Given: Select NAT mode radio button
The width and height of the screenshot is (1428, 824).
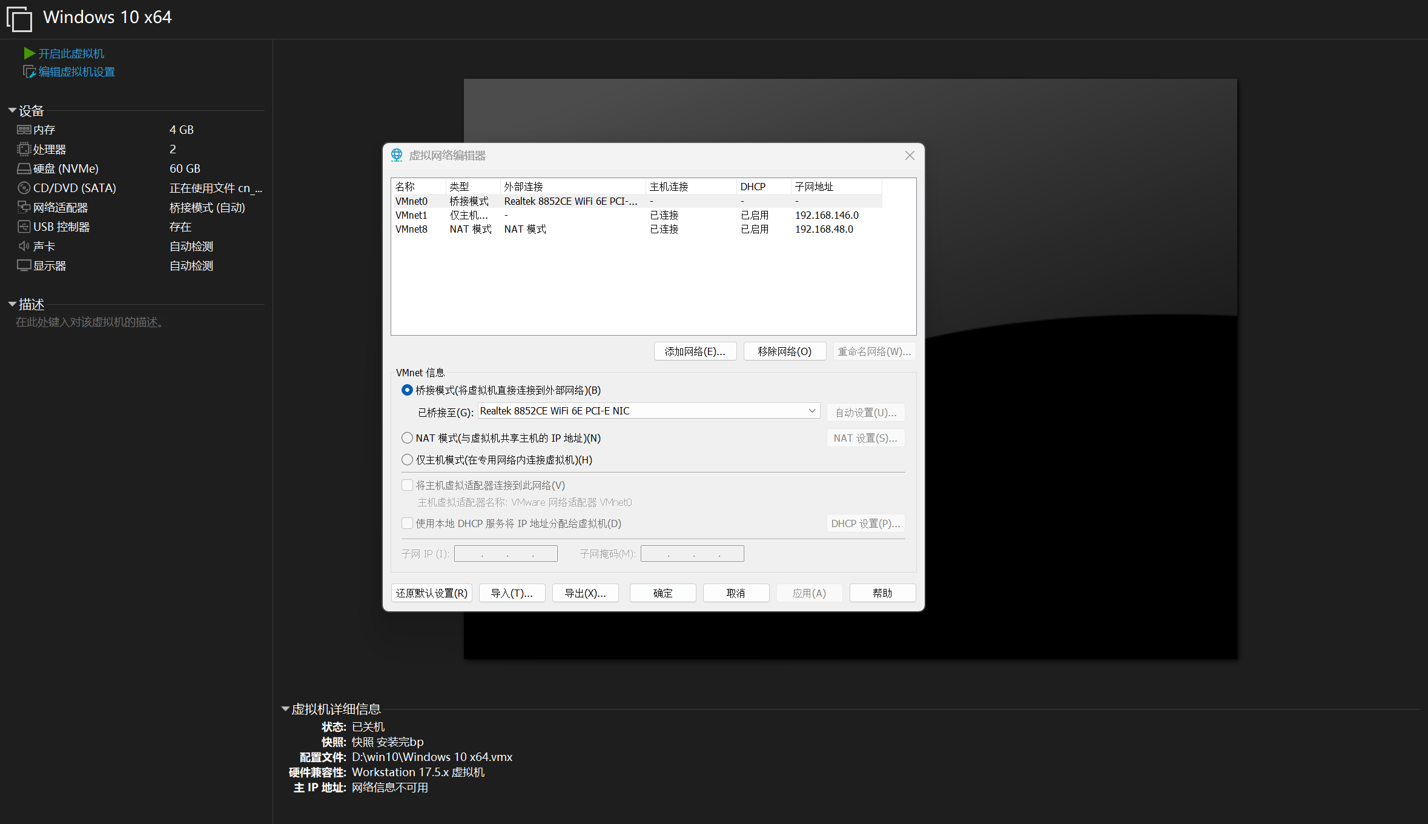Looking at the screenshot, I should [407, 437].
